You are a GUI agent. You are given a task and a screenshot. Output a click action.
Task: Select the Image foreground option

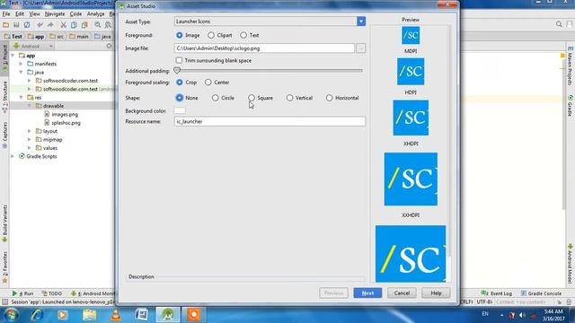(x=180, y=35)
